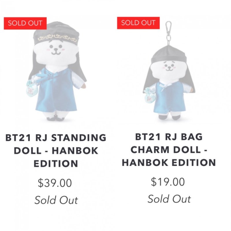Click the shoes of the standing doll

[56, 118]
